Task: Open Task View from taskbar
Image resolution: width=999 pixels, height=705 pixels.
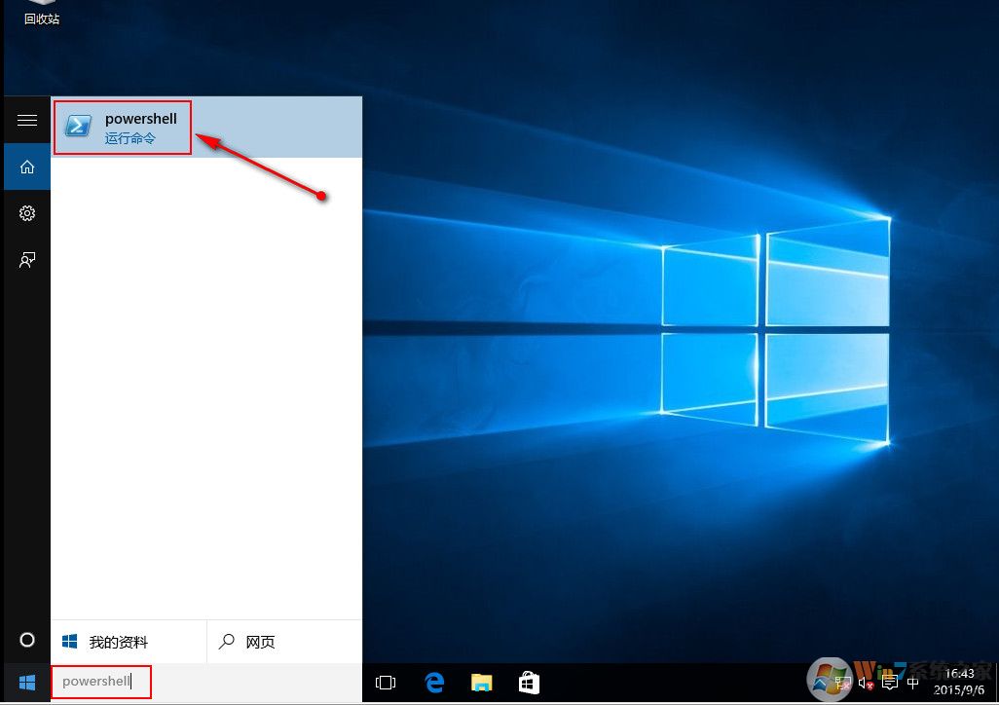Action: [x=386, y=683]
